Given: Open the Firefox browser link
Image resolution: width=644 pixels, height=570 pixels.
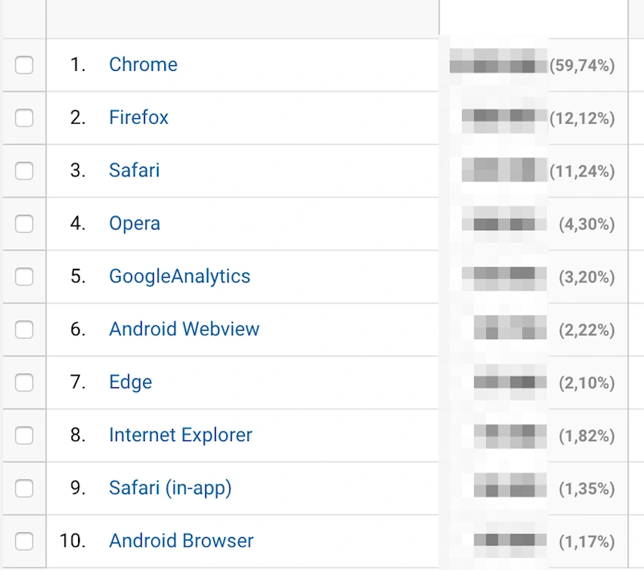Looking at the screenshot, I should [138, 118].
